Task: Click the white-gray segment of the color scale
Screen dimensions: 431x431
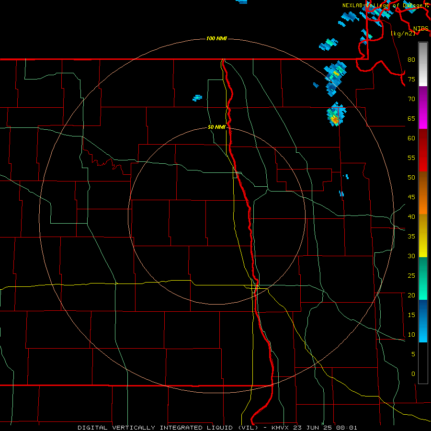Action: (x=423, y=64)
